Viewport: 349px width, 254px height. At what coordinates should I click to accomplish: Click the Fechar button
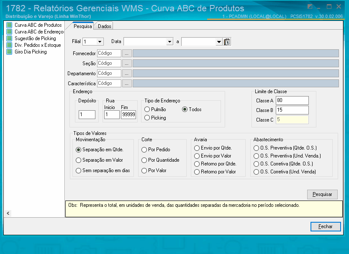(326, 226)
